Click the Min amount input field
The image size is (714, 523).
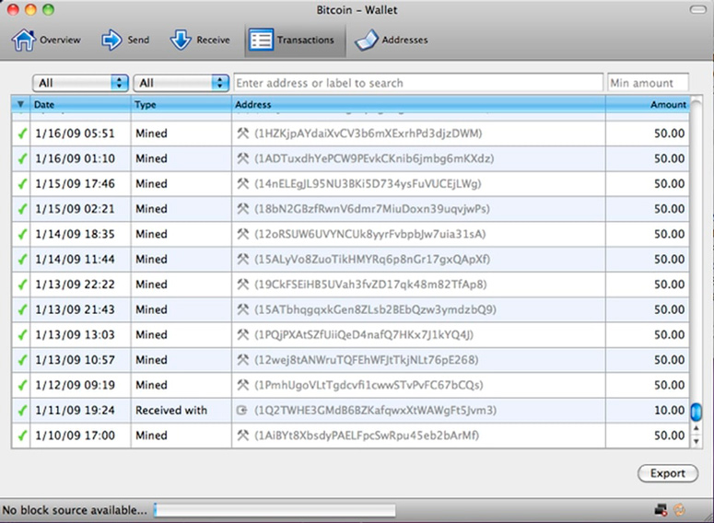[x=648, y=83]
